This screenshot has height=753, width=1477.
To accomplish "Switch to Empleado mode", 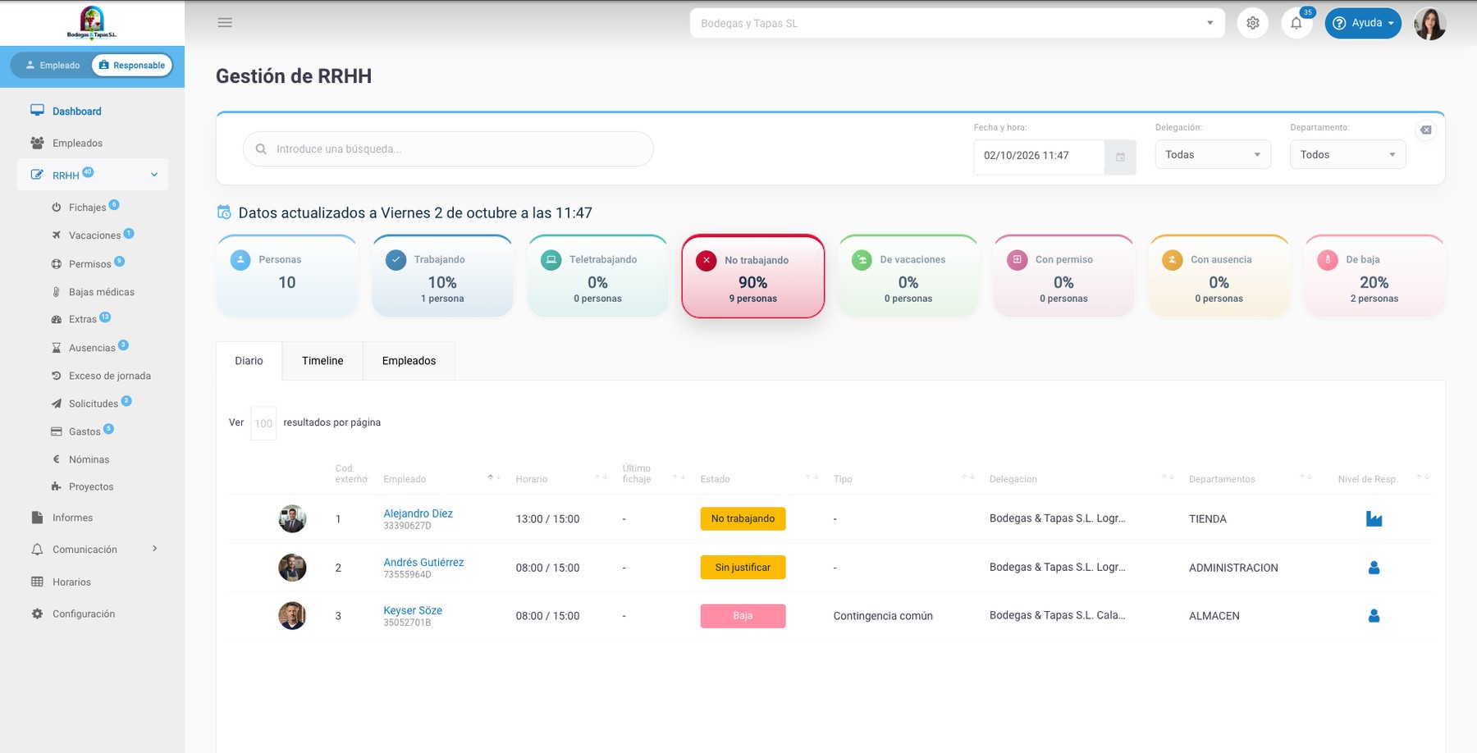I will 53,66.
